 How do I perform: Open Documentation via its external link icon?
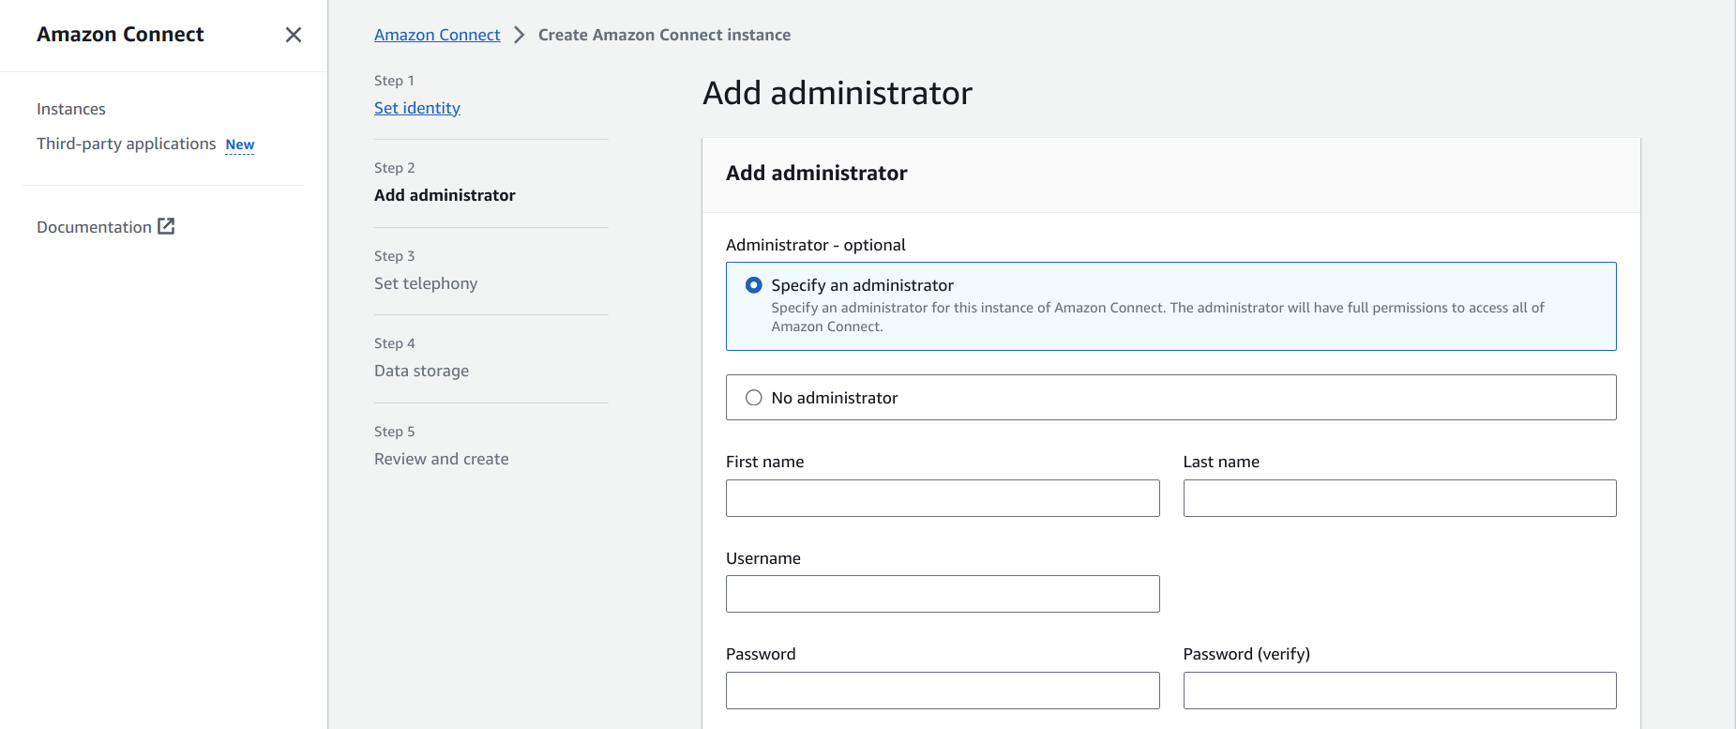tap(166, 226)
